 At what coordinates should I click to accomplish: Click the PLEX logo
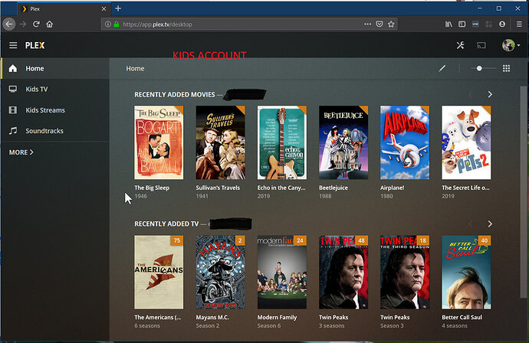pyautogui.click(x=34, y=45)
